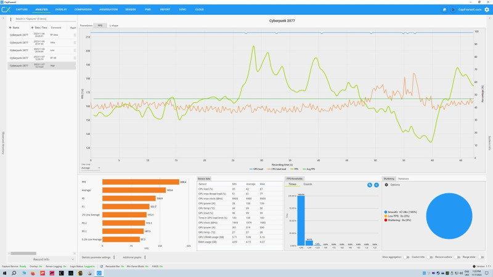The width and height of the screenshot is (493, 277).
Task: Open the filter mode Average dropdown
Action: point(91,168)
